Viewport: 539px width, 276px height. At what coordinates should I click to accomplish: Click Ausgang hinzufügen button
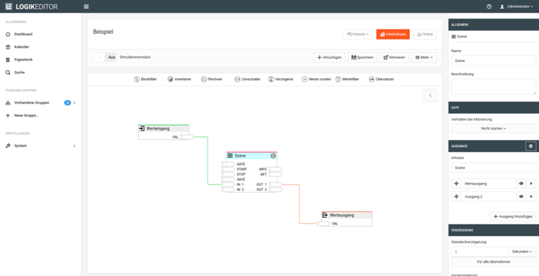click(513, 216)
